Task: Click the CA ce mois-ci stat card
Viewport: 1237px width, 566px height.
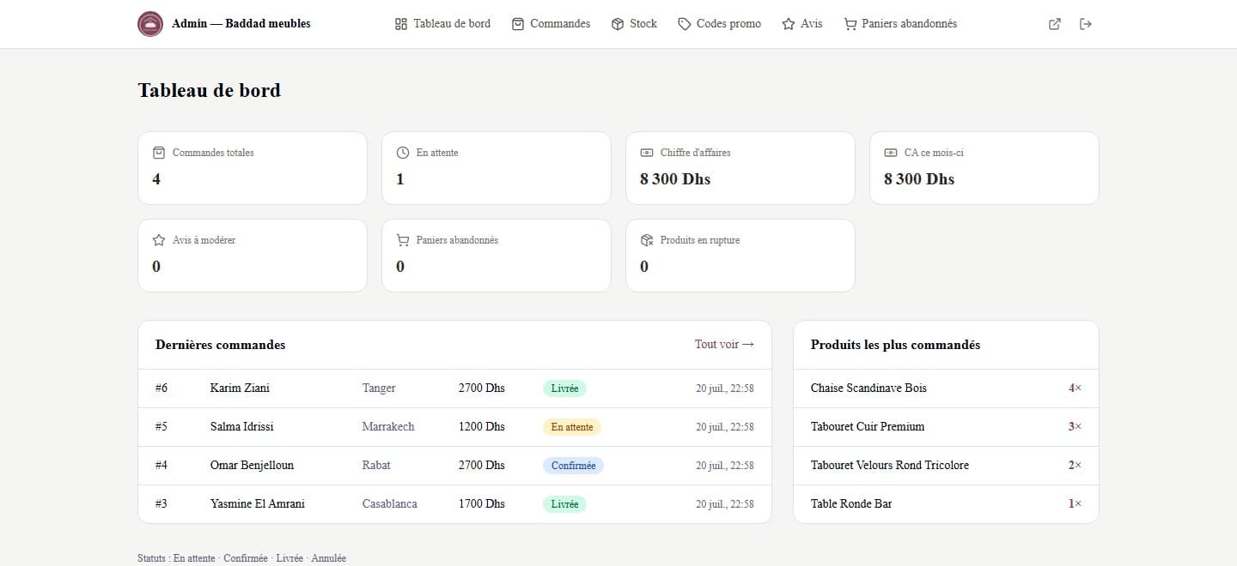Action: [984, 168]
